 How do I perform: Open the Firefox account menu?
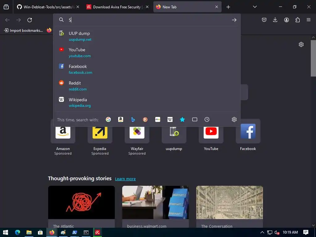click(286, 20)
